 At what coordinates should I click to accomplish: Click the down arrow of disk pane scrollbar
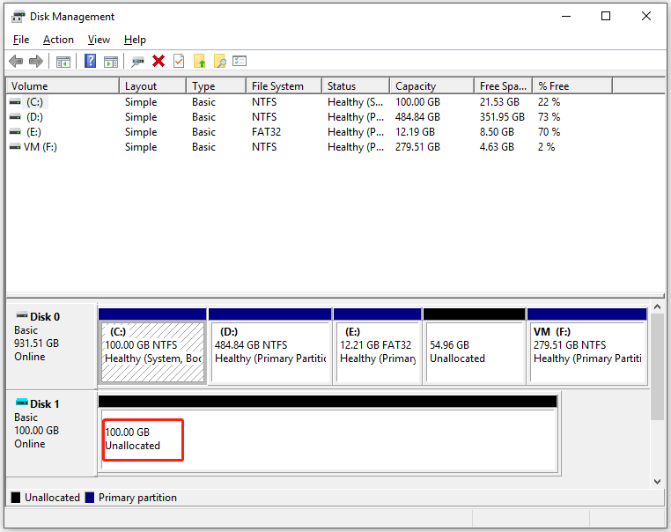coord(656,481)
